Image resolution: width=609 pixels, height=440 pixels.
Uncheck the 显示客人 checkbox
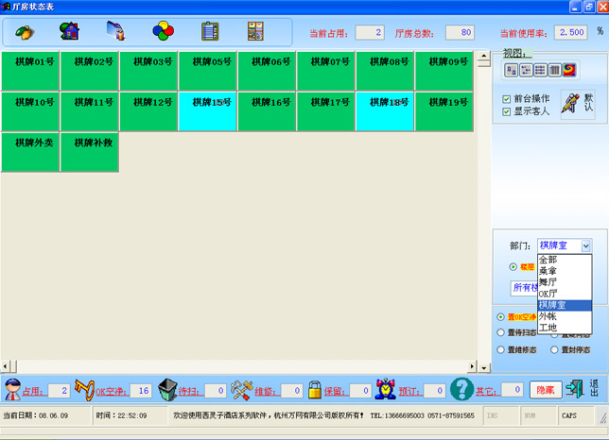[507, 112]
